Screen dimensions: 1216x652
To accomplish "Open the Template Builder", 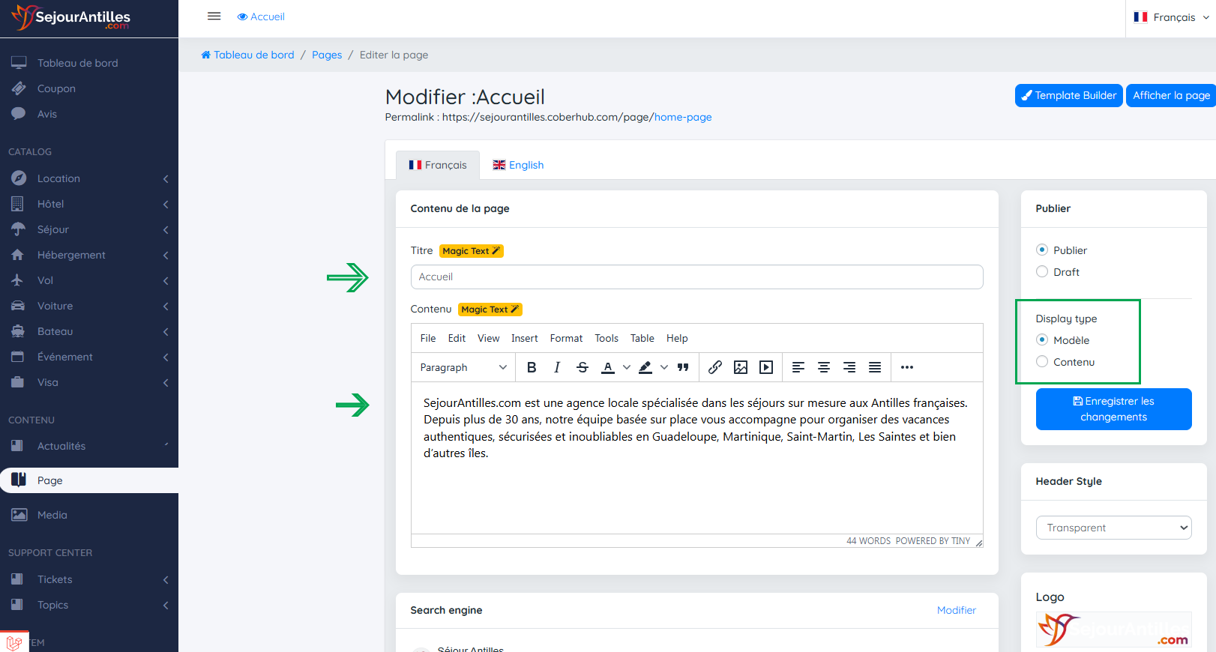I will coord(1068,95).
